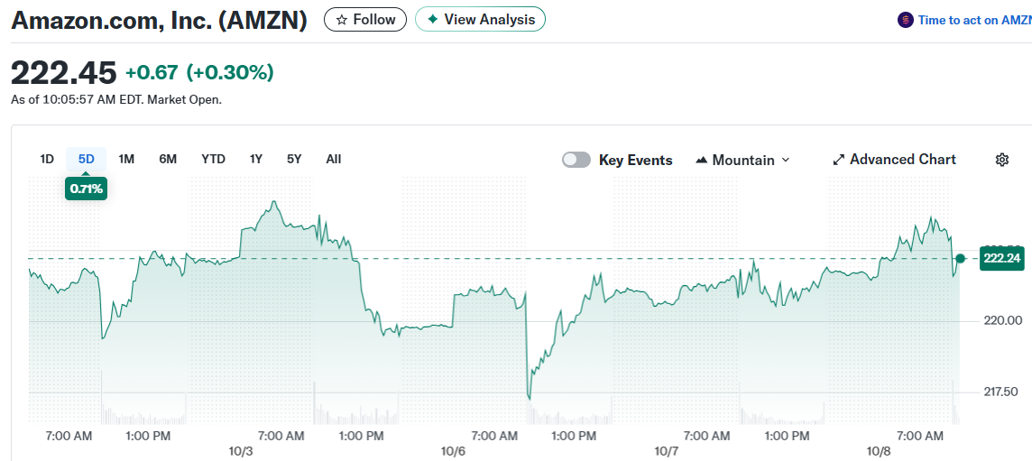Screen dimensions: 1032x461
Task: Select the 1D time range tab
Action: coord(47,160)
